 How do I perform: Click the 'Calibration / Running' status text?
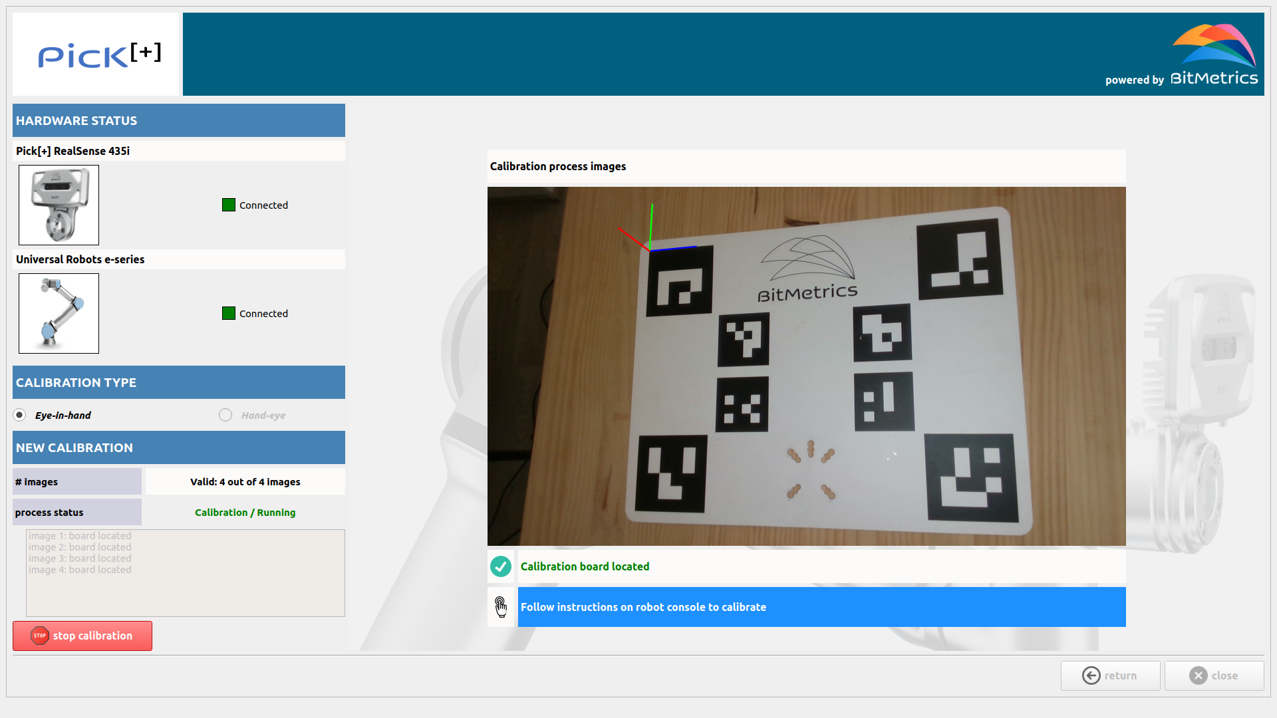click(x=245, y=513)
